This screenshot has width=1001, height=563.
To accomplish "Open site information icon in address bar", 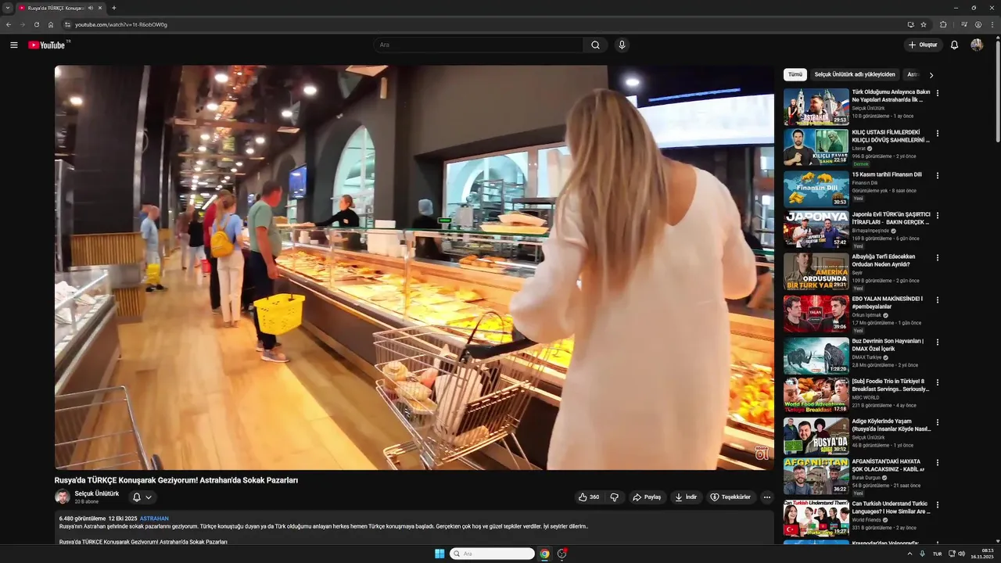I will click(x=67, y=24).
